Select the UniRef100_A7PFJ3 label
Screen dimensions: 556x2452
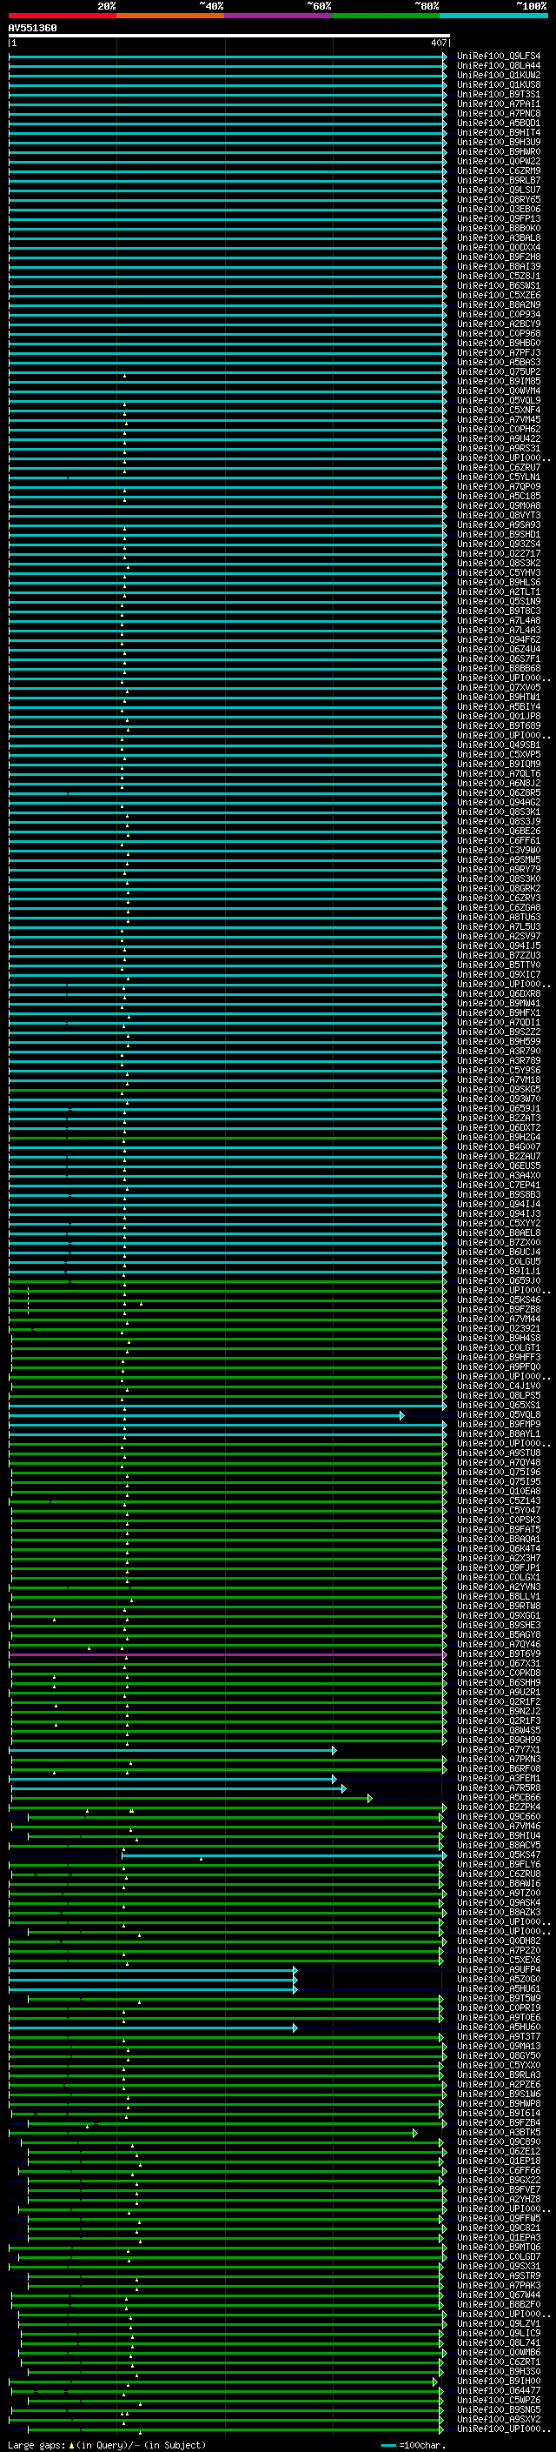[x=499, y=353]
